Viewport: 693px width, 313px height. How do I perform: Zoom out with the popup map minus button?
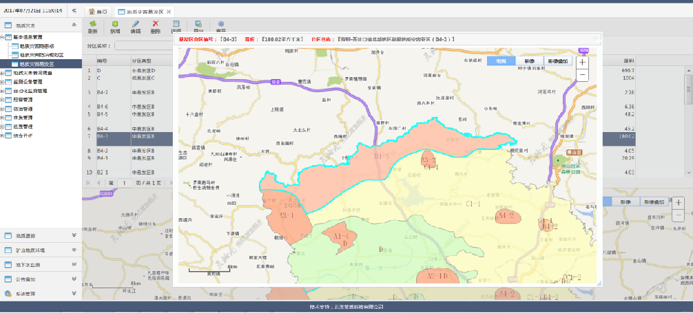tap(583, 75)
